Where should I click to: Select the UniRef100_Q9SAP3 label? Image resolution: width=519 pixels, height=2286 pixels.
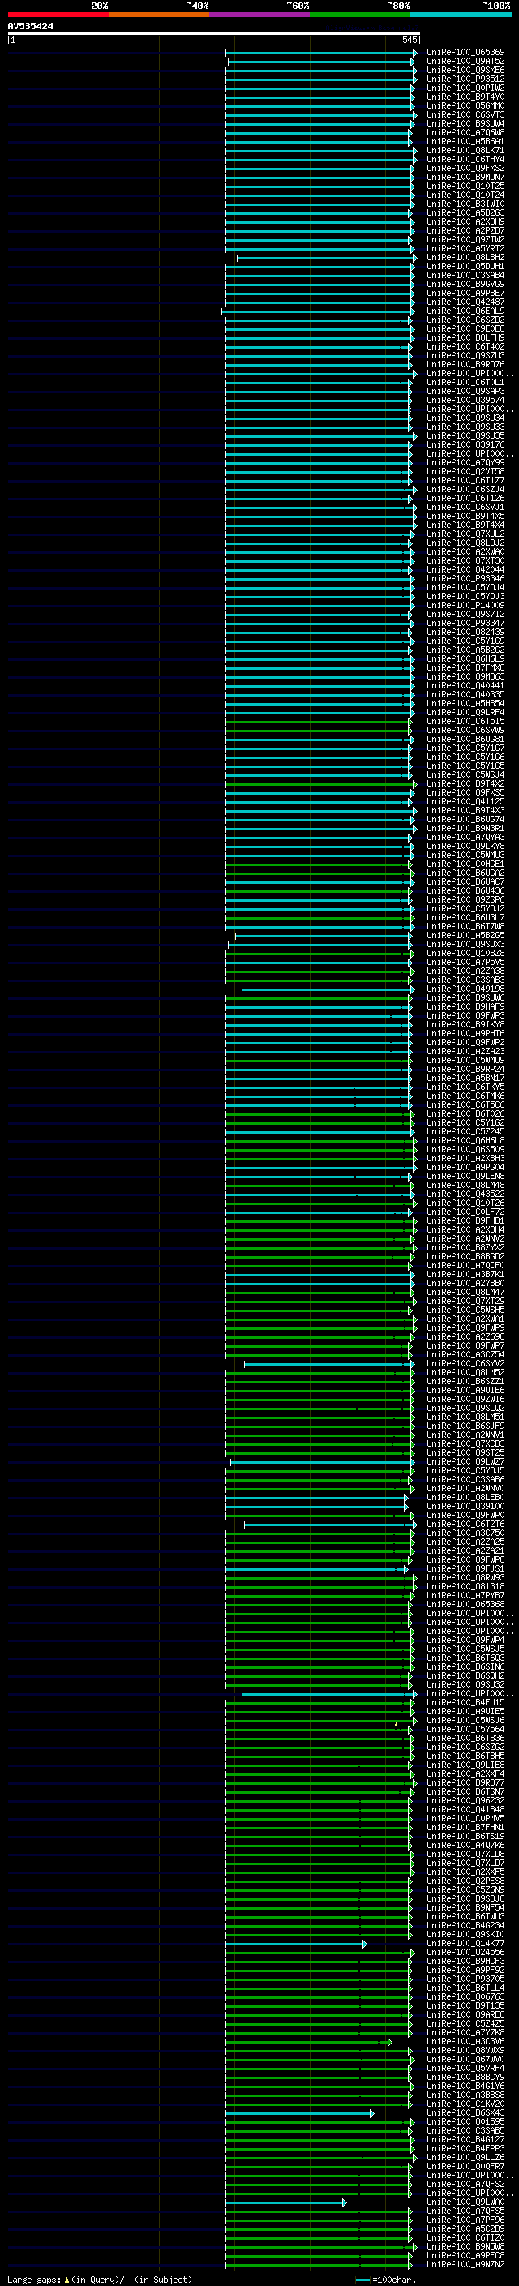click(465, 392)
